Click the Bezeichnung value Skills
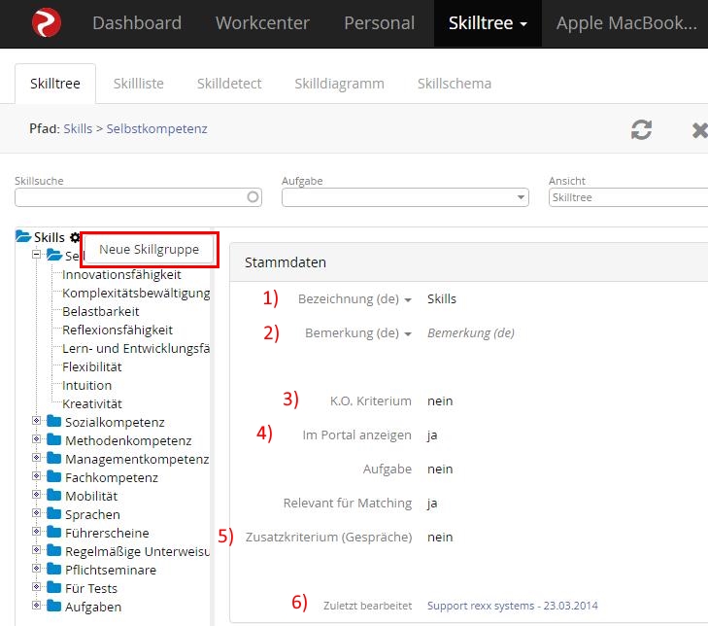This screenshot has width=708, height=626. (442, 298)
